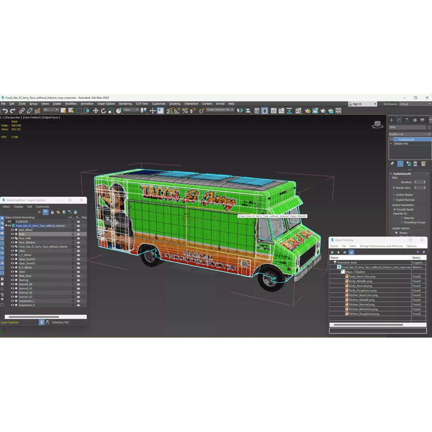Open the Graph Editors menu
The width and height of the screenshot is (432, 432).
click(x=106, y=104)
